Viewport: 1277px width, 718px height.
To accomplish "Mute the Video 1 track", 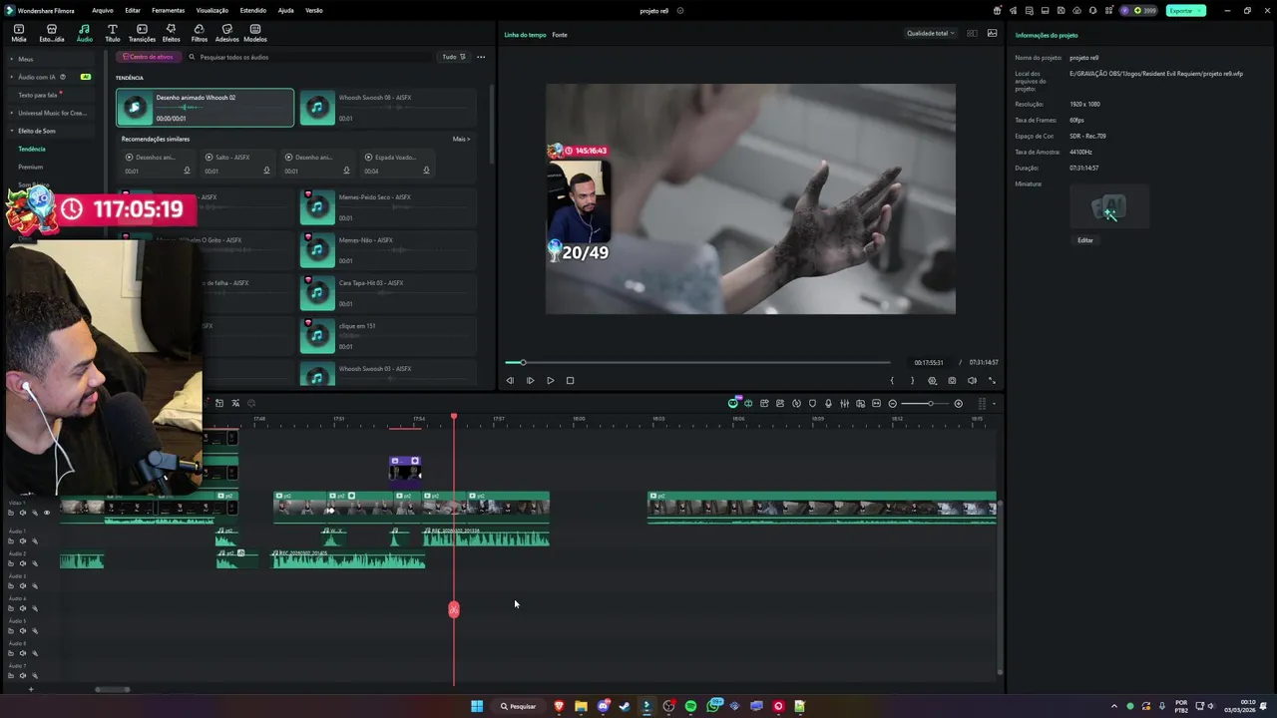I will point(23,513).
